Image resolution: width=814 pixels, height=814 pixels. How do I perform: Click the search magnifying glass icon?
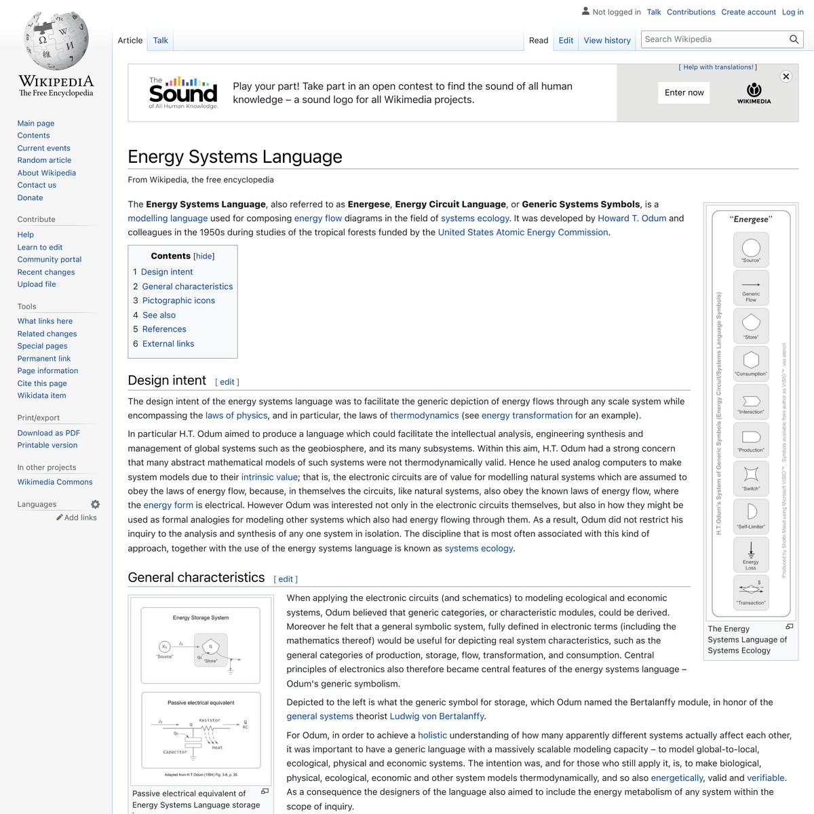pyautogui.click(x=793, y=39)
